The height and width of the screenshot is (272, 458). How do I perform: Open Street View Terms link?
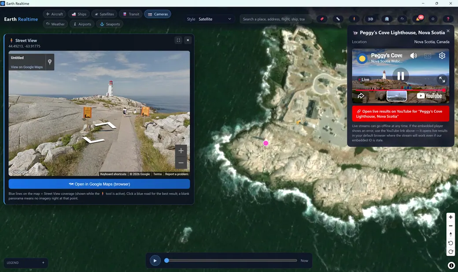click(158, 174)
